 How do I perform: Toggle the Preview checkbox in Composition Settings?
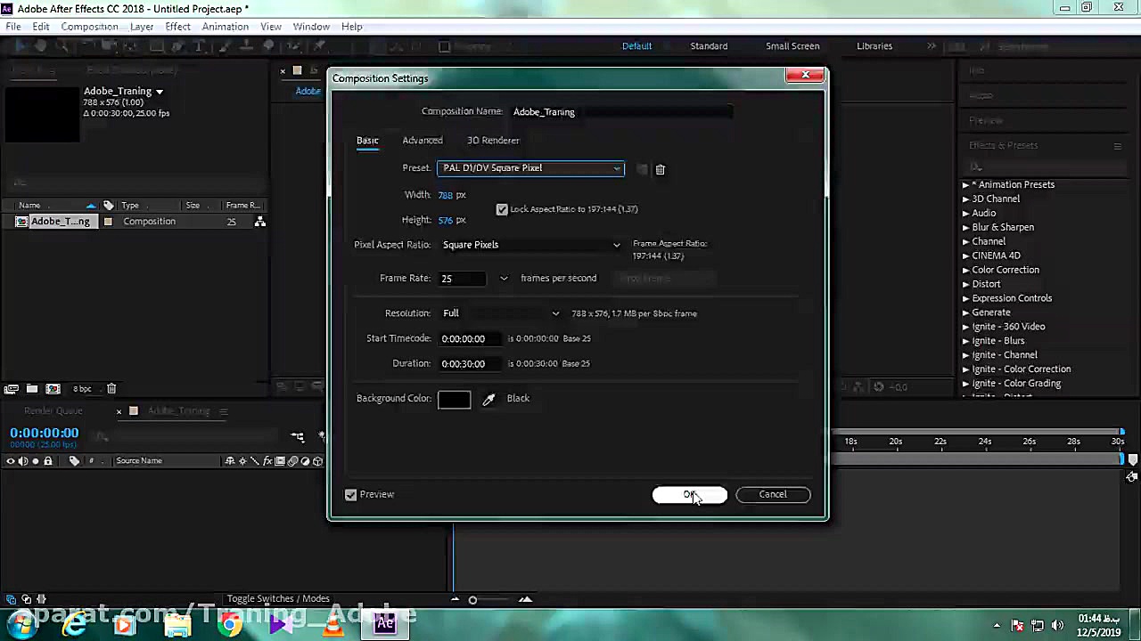pyautogui.click(x=351, y=495)
